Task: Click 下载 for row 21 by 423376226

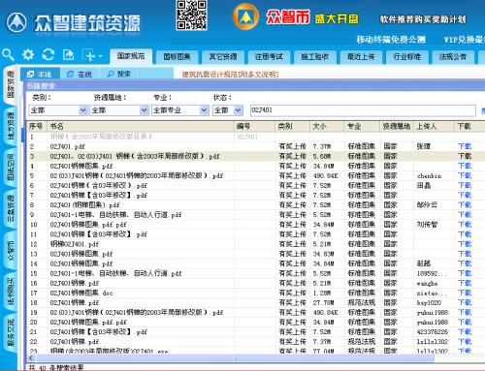Action: tap(465, 332)
